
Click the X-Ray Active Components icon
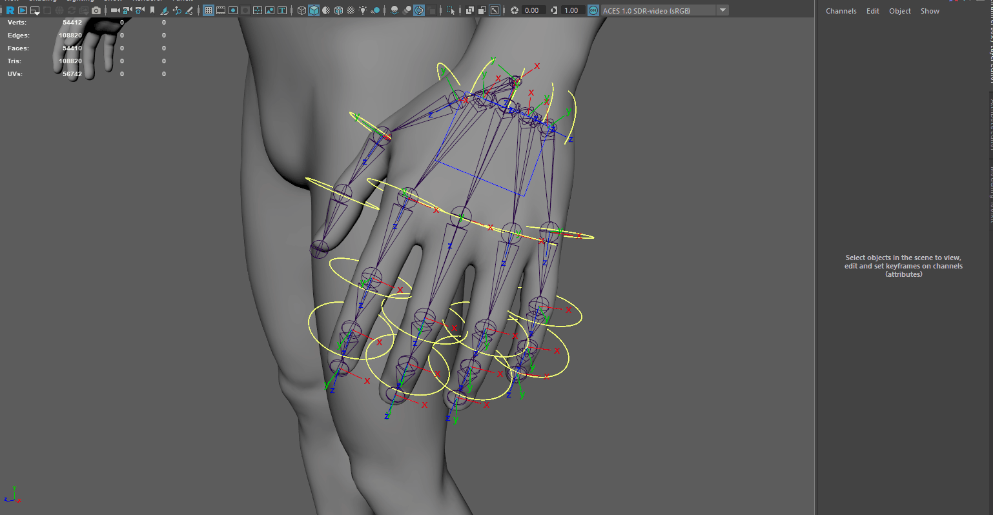tap(482, 10)
